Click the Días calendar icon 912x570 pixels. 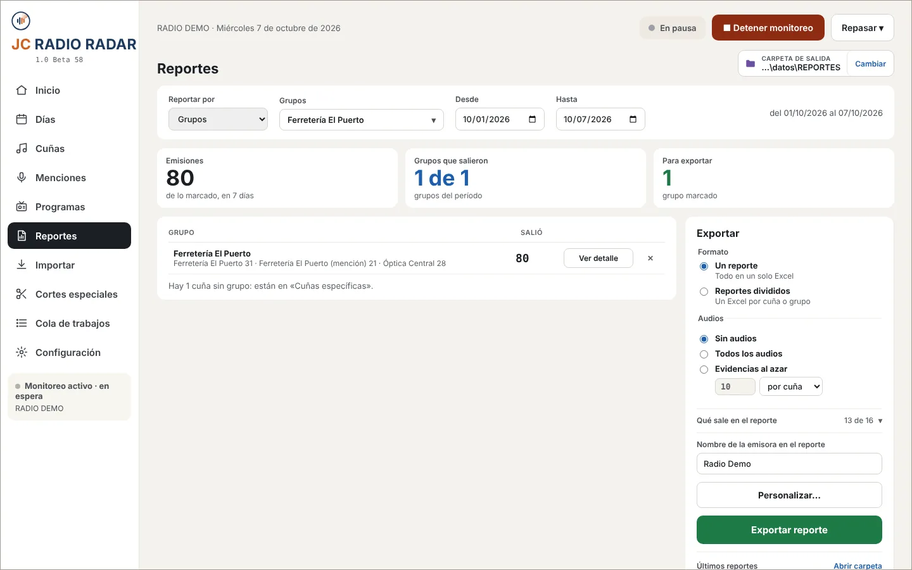click(x=22, y=120)
